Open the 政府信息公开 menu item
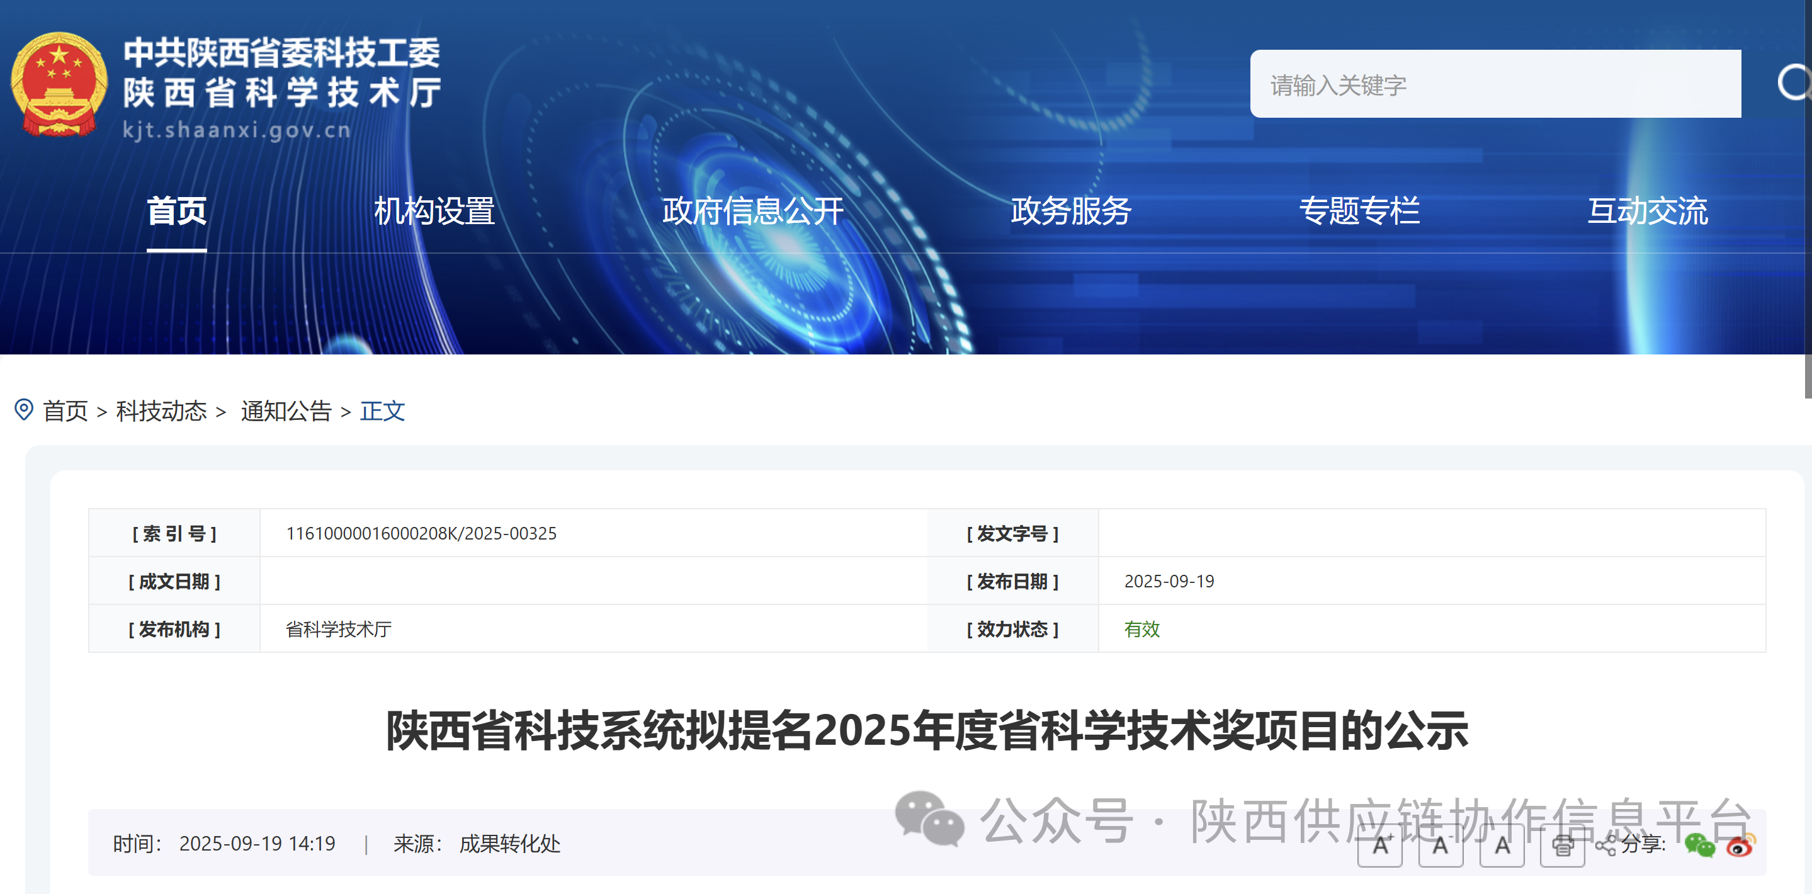Viewport: 1812px width, 894px height. click(752, 211)
